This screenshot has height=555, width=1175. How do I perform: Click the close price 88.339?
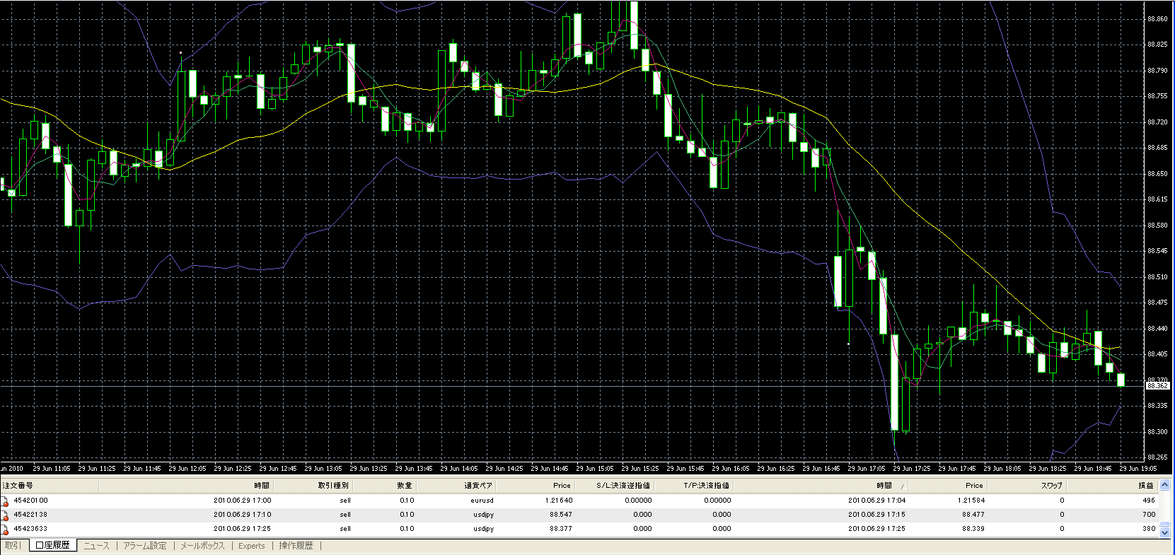click(973, 529)
